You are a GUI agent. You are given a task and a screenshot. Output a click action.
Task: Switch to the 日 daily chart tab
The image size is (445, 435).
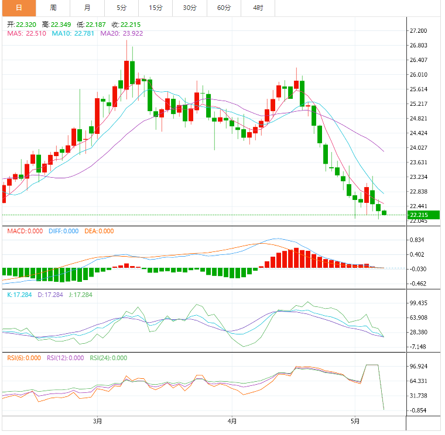(18, 8)
